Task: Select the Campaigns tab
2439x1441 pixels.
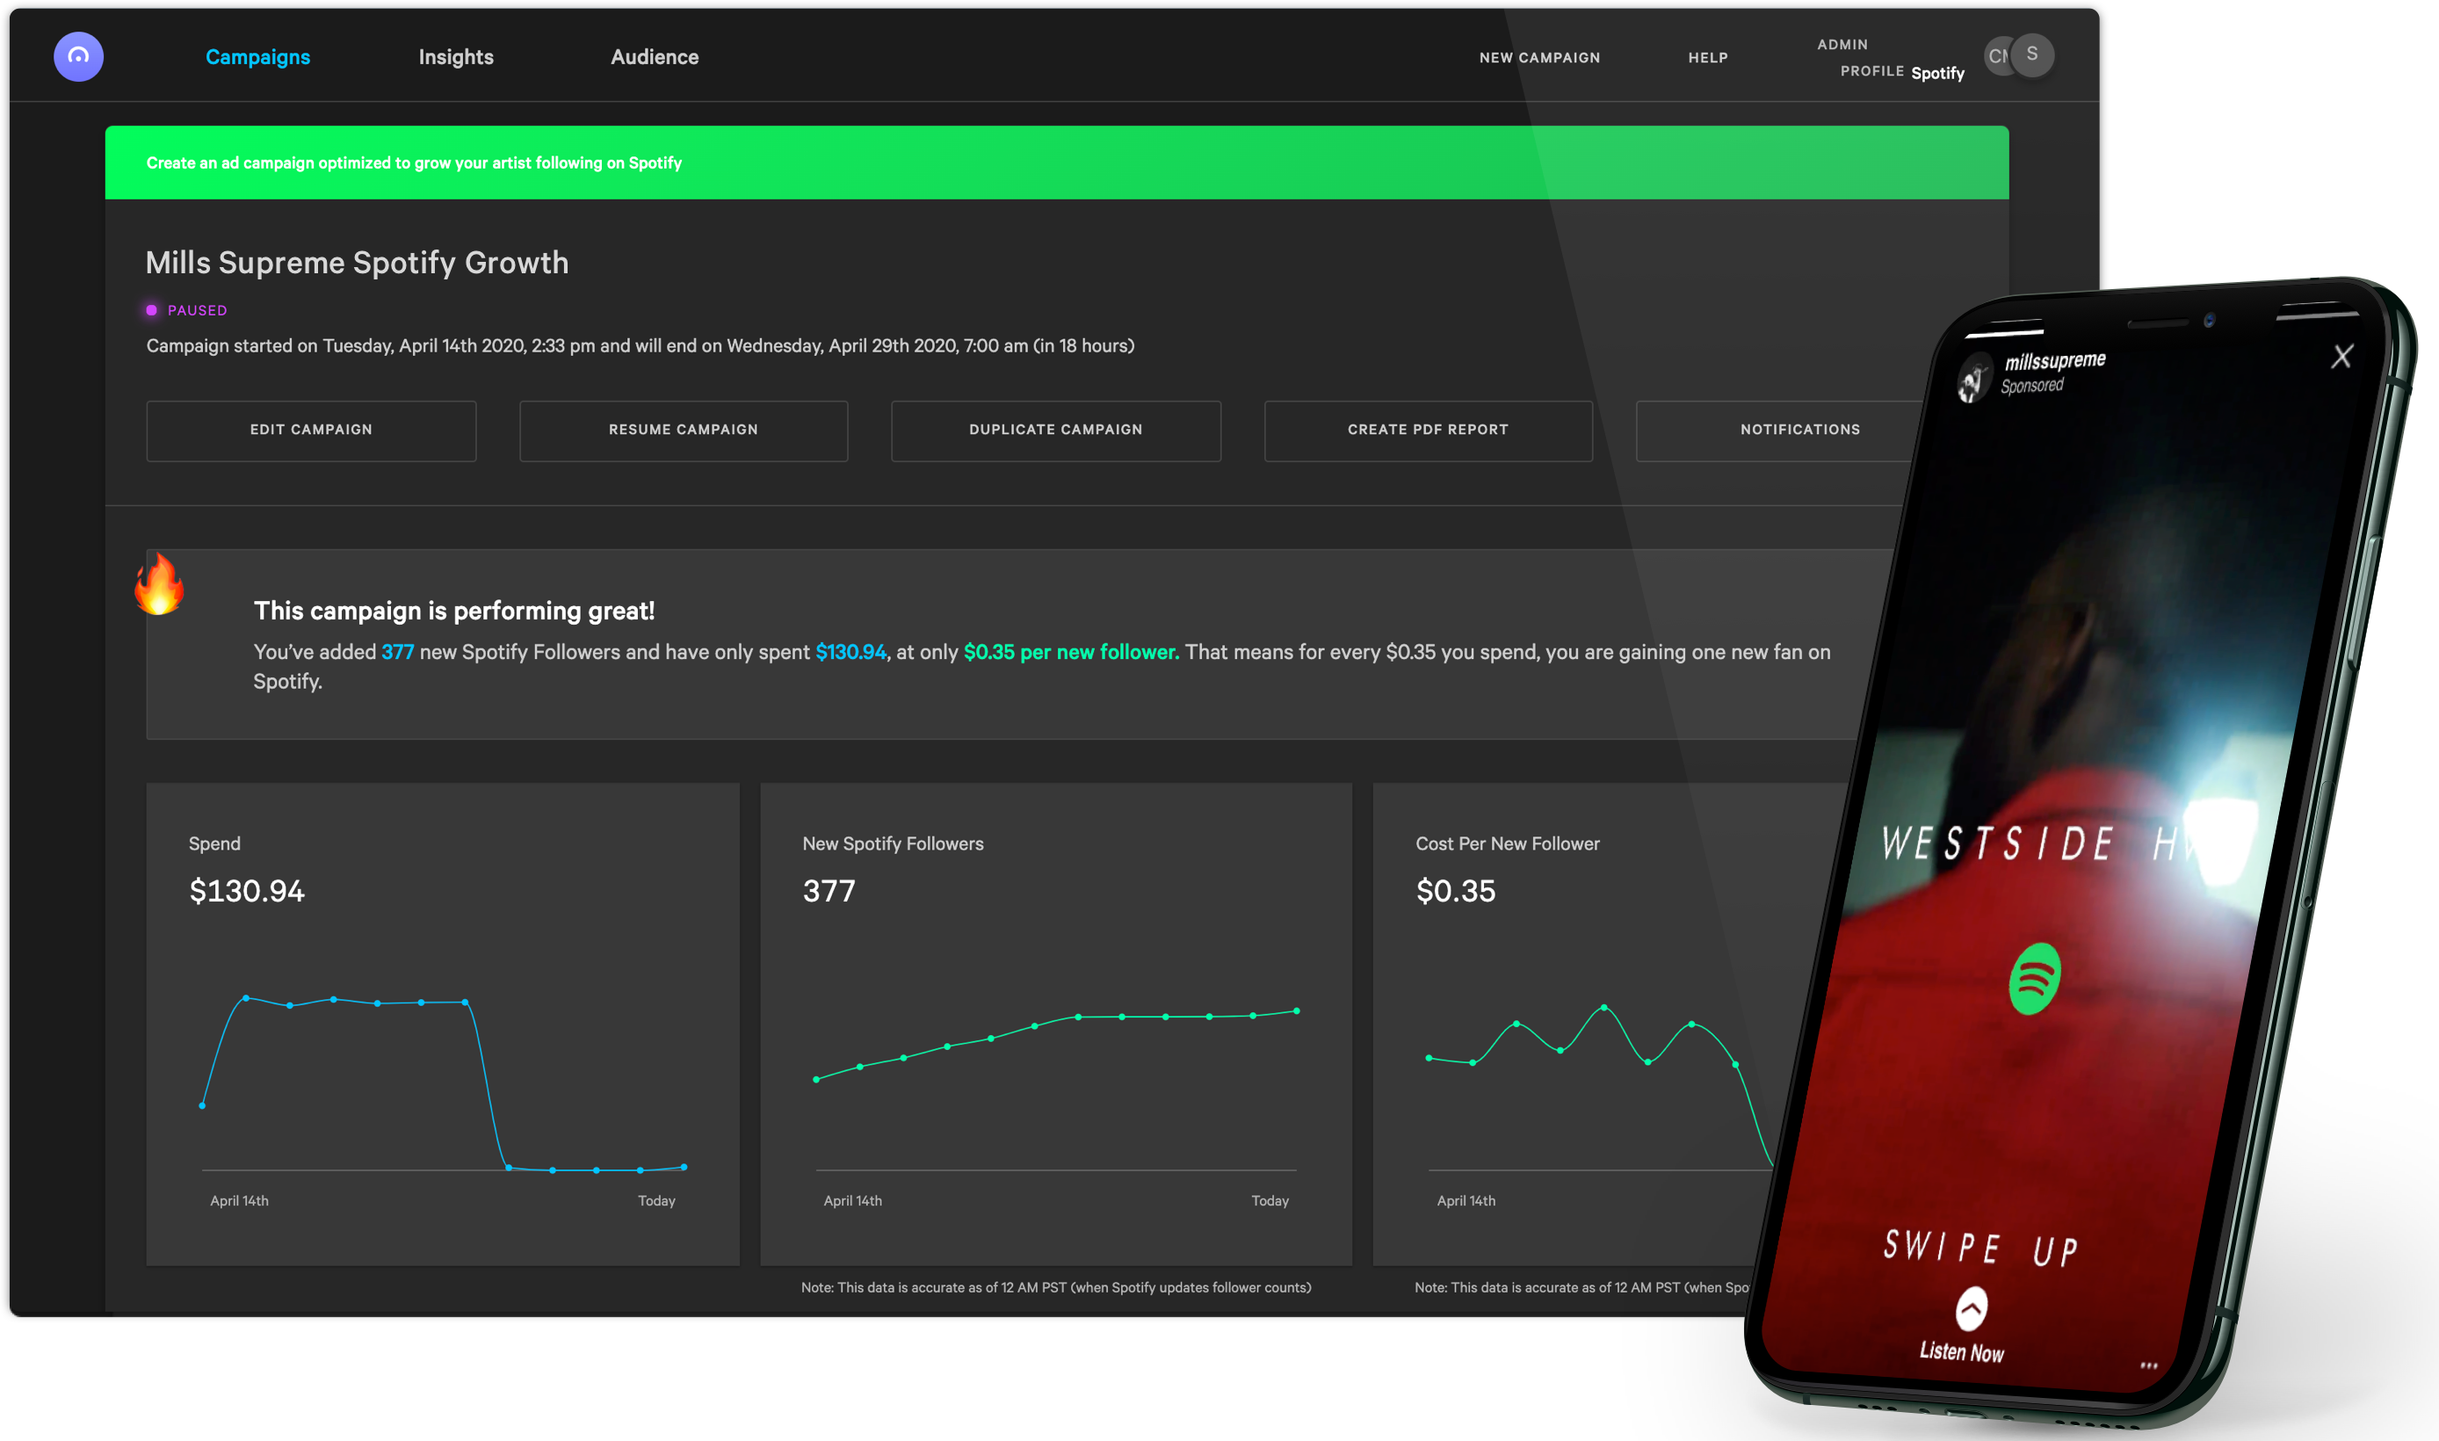Action: click(257, 57)
